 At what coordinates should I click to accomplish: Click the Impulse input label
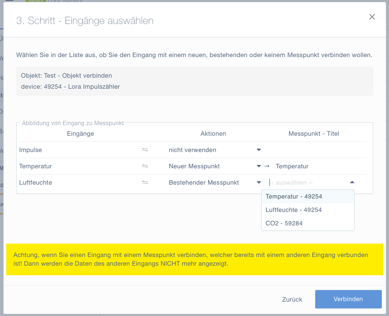31,150
